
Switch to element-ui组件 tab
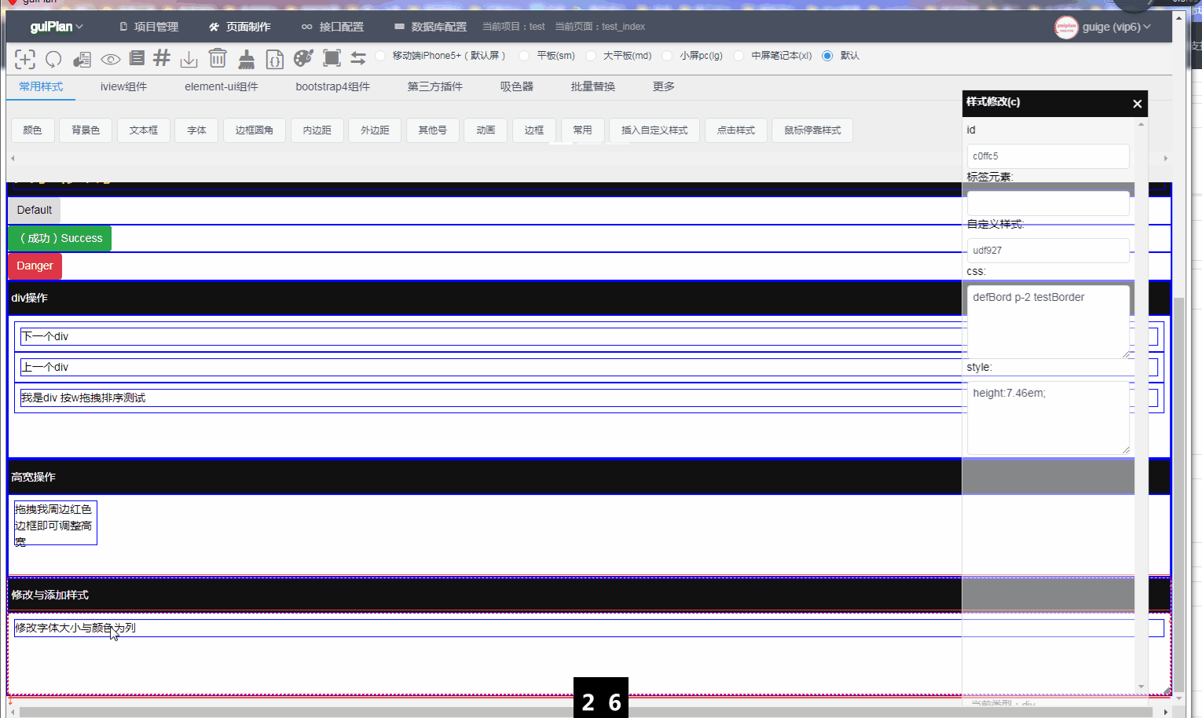pos(222,86)
